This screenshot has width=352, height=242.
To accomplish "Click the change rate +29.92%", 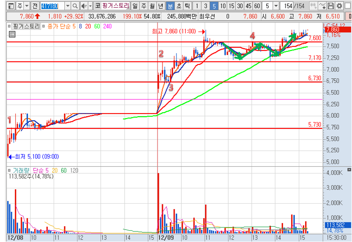I will 73,16.
